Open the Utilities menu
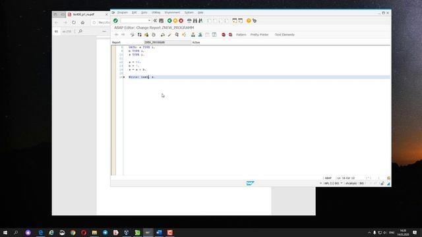Image resolution: width=422 pixels, height=237 pixels. [x=156, y=13]
